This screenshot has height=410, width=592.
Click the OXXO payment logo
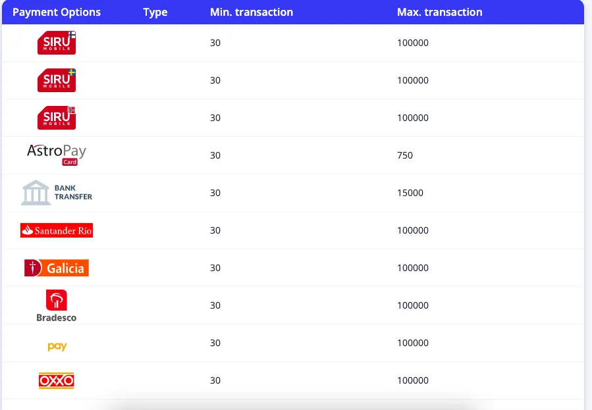[x=57, y=380]
